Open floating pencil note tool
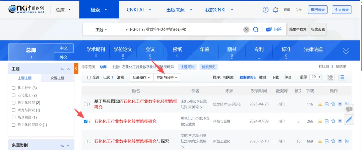 [x=349, y=119]
